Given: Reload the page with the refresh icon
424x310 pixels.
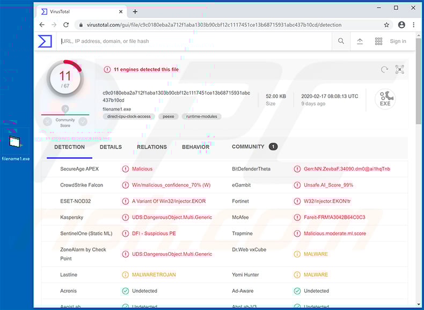Looking at the screenshot, I should (x=66, y=25).
